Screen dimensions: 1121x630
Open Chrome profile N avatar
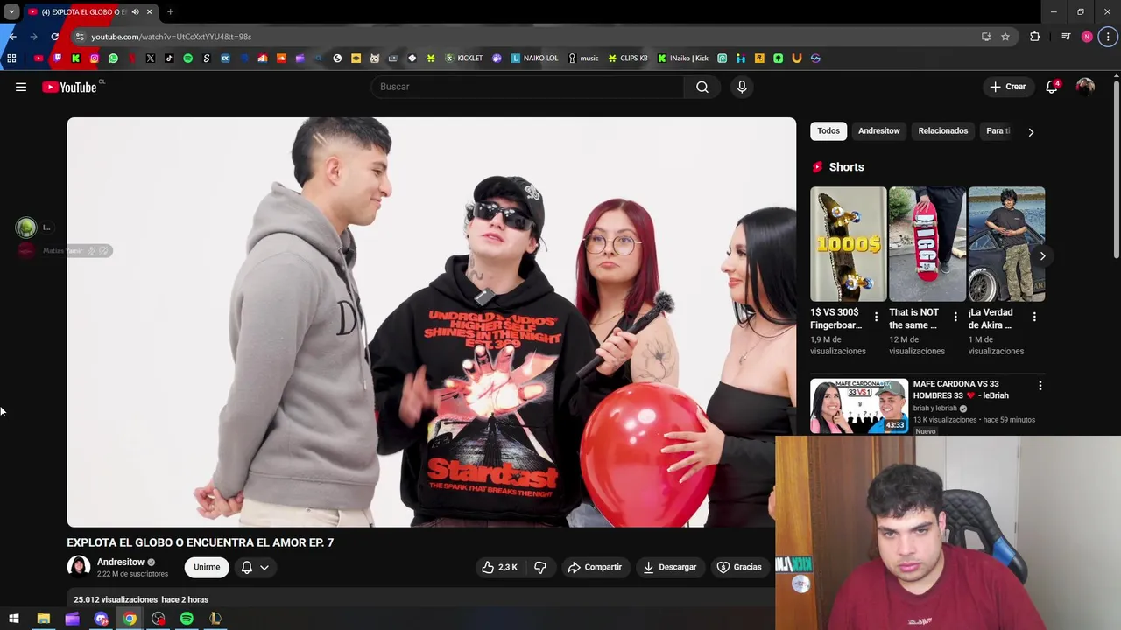click(x=1087, y=37)
